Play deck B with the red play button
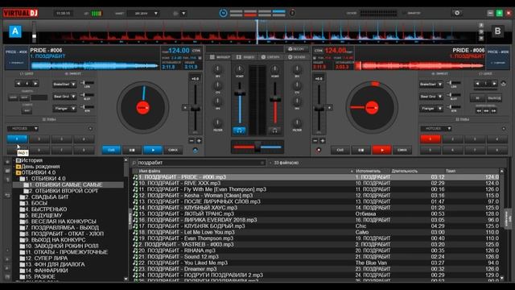515x290 pixels. tap(381, 150)
